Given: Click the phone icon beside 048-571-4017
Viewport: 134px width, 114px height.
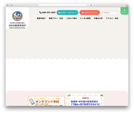Looking at the screenshot, I should pyautogui.click(x=40, y=12).
